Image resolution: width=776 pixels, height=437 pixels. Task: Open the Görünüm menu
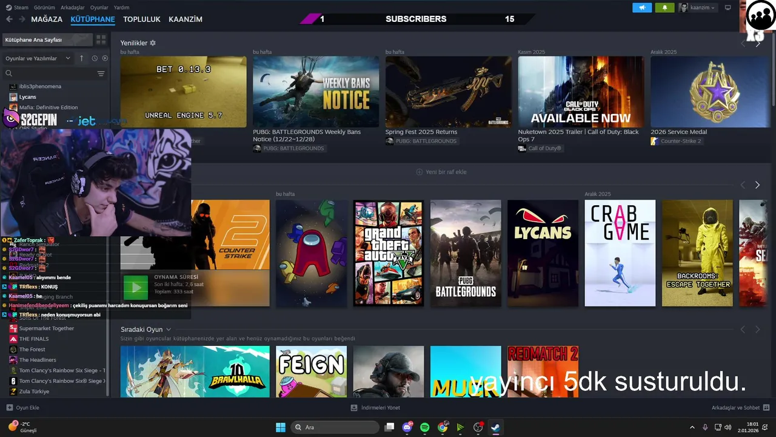coord(44,7)
